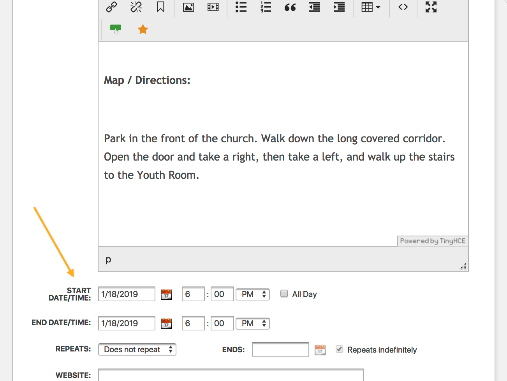Open start time AM/PM dropdown
This screenshot has width=507, height=381.
point(253,294)
